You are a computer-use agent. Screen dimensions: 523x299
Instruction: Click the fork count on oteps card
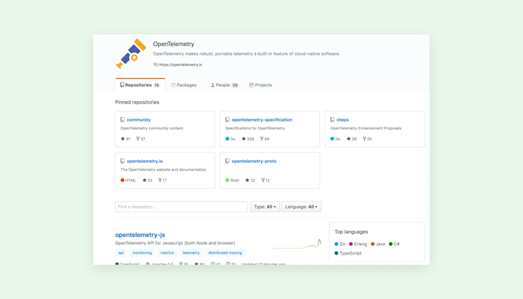click(367, 139)
